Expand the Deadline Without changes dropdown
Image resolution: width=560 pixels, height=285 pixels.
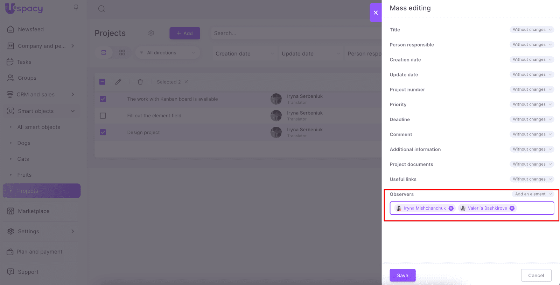click(x=532, y=119)
